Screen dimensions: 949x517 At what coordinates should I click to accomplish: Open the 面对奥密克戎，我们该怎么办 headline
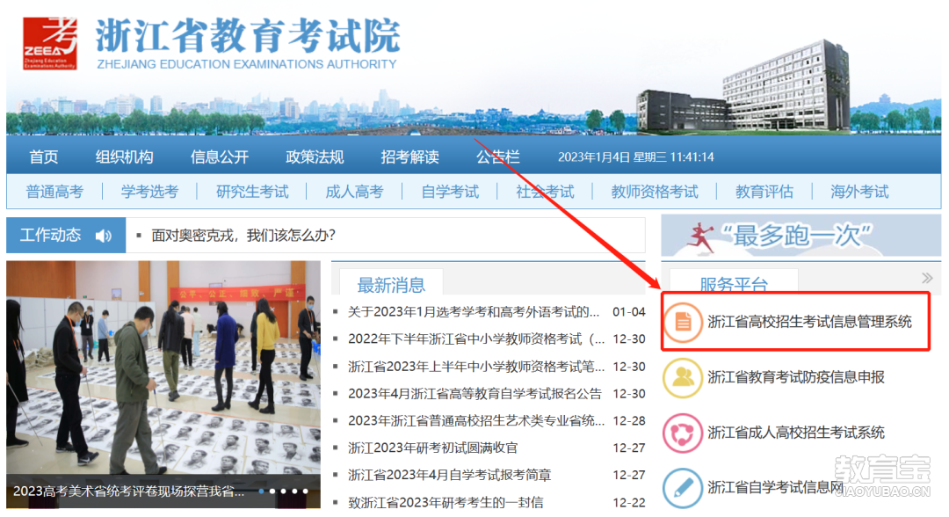pos(243,236)
